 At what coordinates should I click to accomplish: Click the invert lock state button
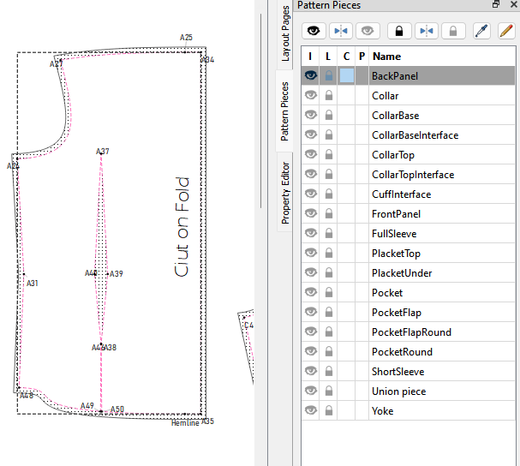pos(426,30)
